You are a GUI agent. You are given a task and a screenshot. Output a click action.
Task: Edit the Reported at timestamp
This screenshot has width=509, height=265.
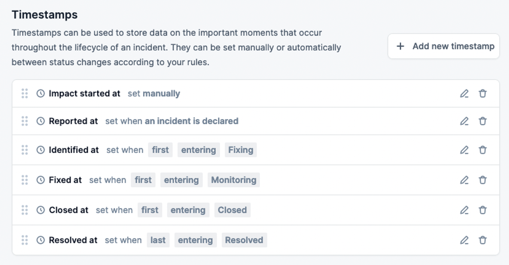tap(464, 121)
